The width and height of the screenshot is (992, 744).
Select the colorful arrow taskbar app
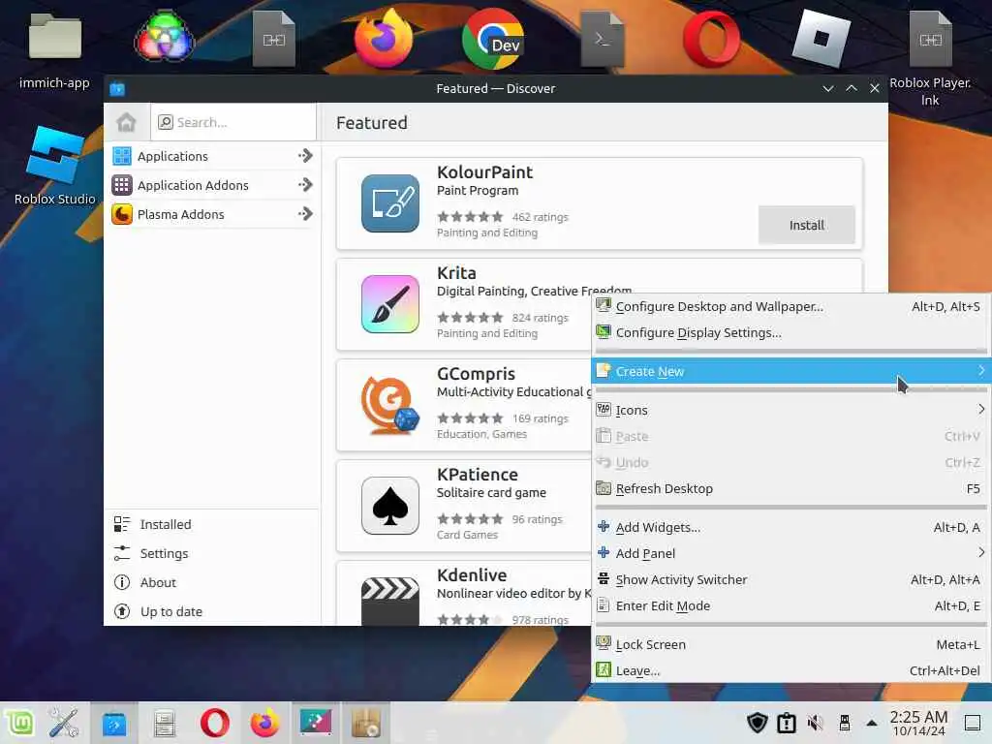(315, 723)
